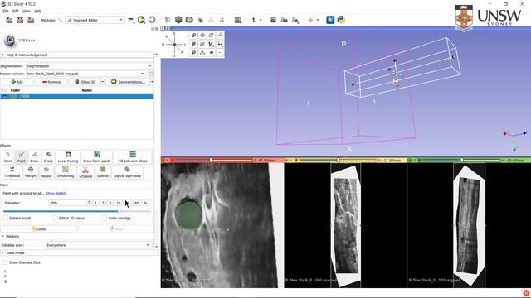Set brush diameter preset to 10
The height and width of the screenshot is (298, 531).
[x=118, y=203]
